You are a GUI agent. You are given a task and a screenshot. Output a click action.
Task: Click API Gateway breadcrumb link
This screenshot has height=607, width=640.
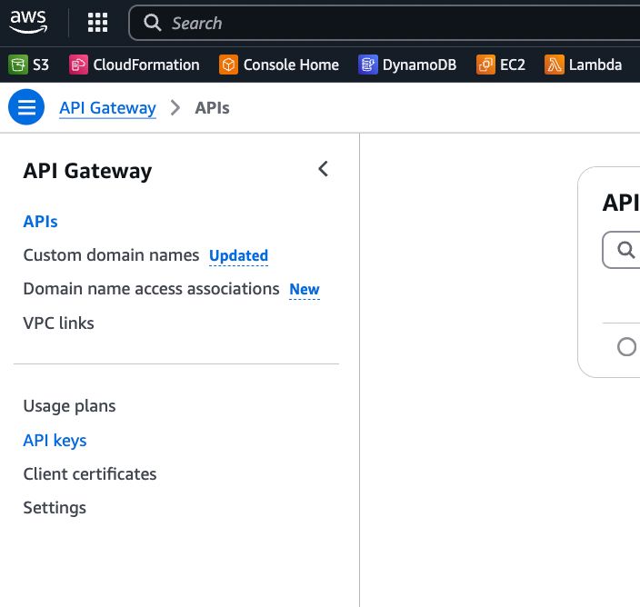coord(108,108)
